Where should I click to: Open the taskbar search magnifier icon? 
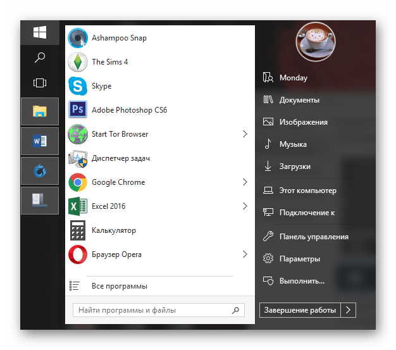click(x=40, y=58)
